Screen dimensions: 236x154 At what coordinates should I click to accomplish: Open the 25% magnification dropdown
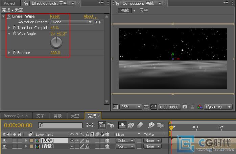pos(131,107)
